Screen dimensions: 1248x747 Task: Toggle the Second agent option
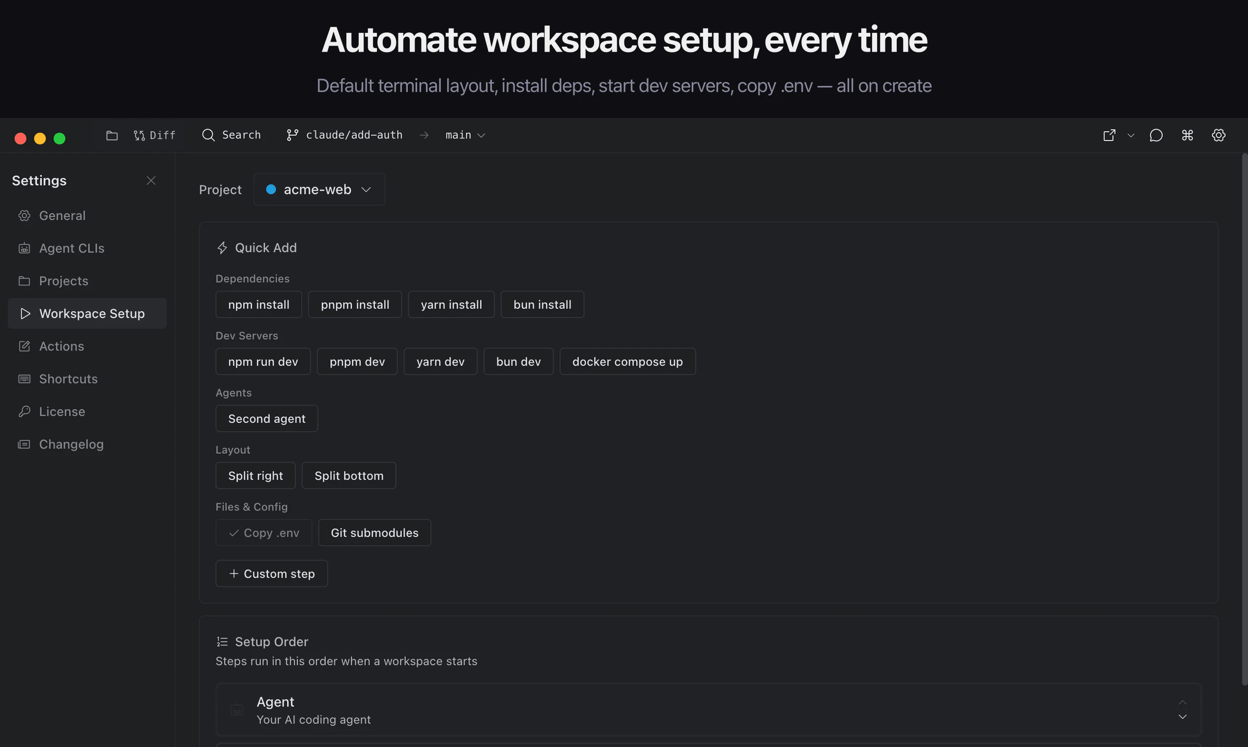[x=267, y=419]
